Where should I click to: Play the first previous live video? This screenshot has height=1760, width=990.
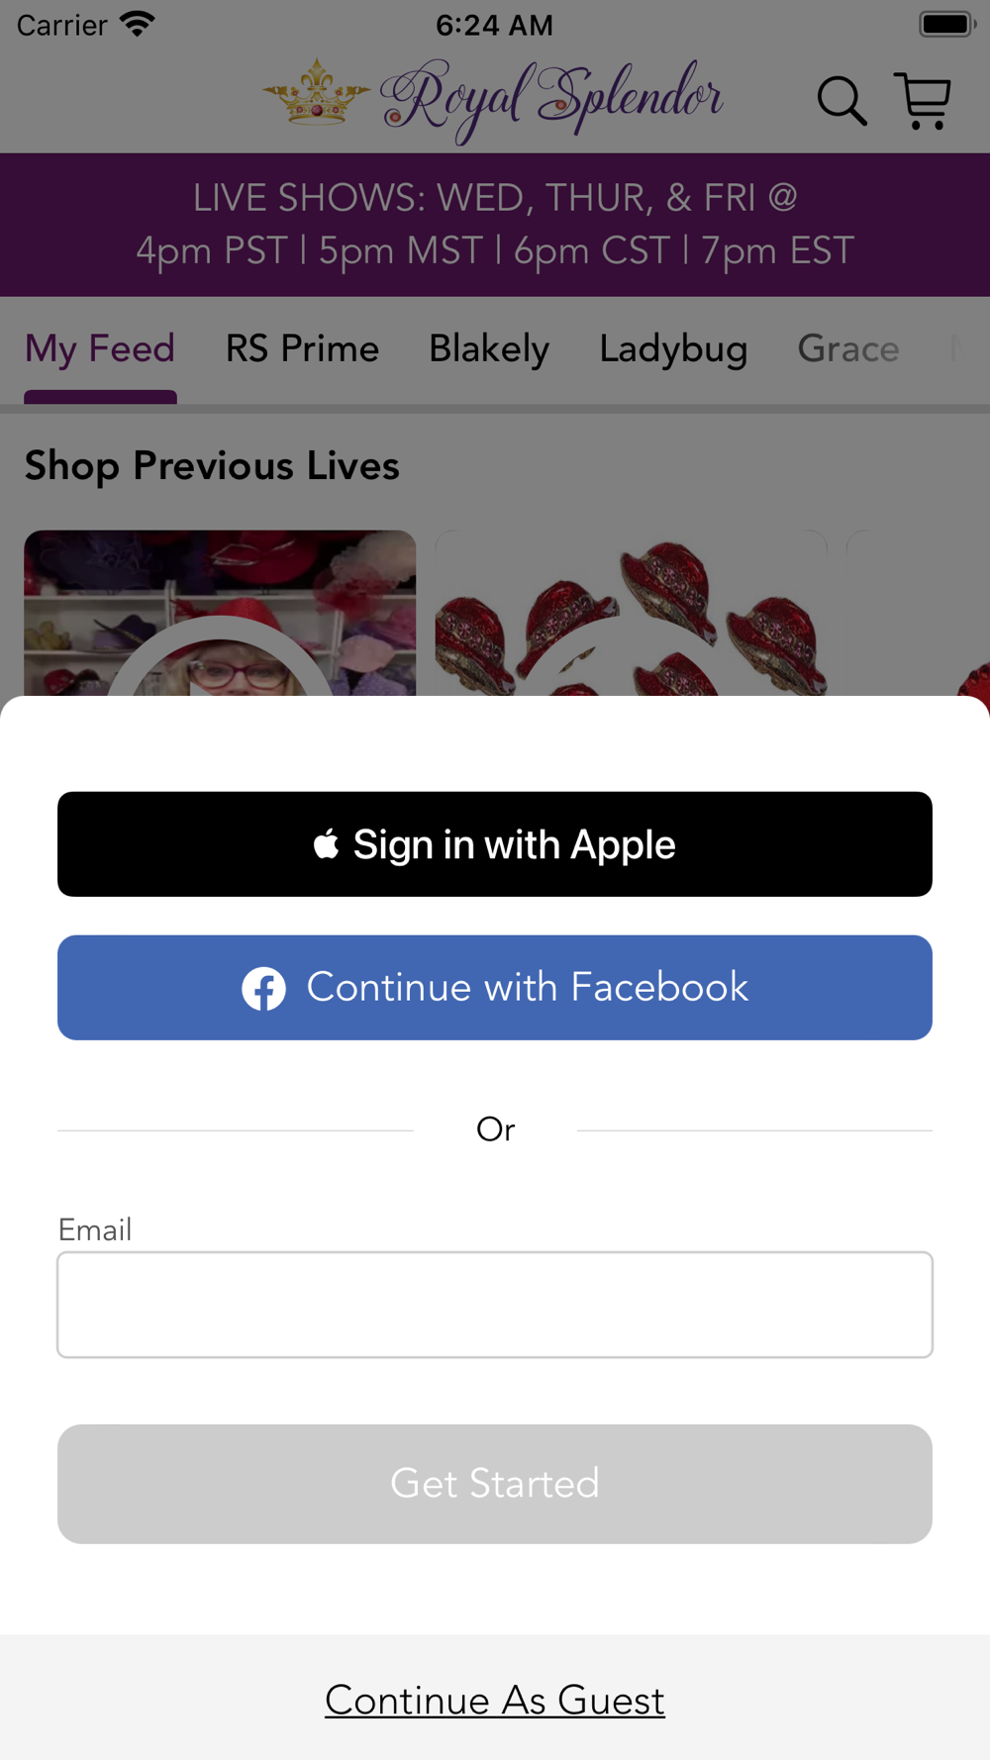point(220,613)
